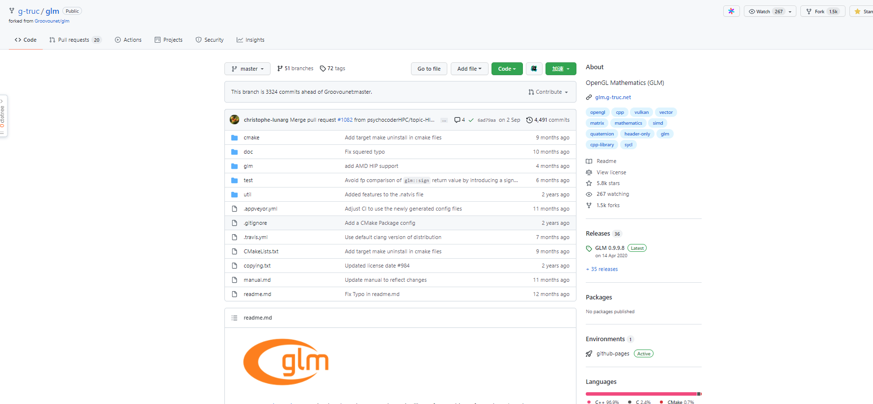
Task: Open the doc folder icon
Action: (235, 152)
